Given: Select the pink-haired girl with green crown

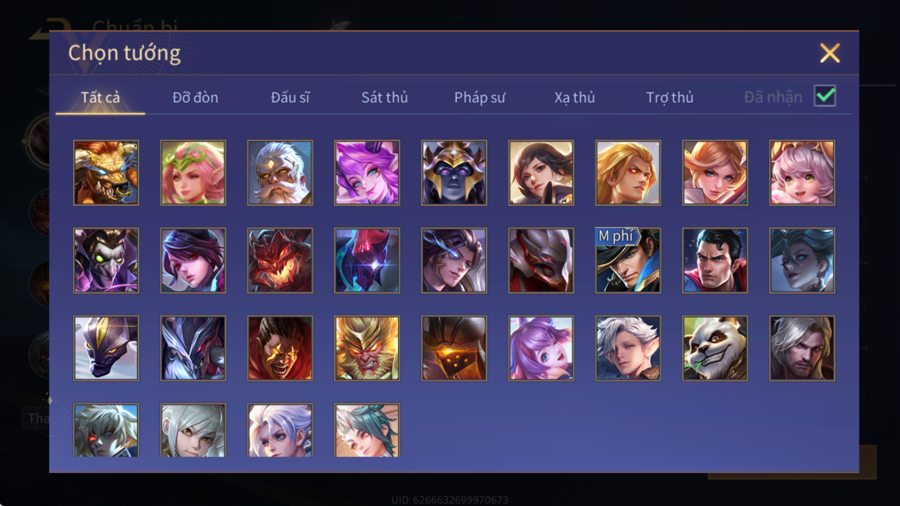Looking at the screenshot, I should [x=193, y=173].
